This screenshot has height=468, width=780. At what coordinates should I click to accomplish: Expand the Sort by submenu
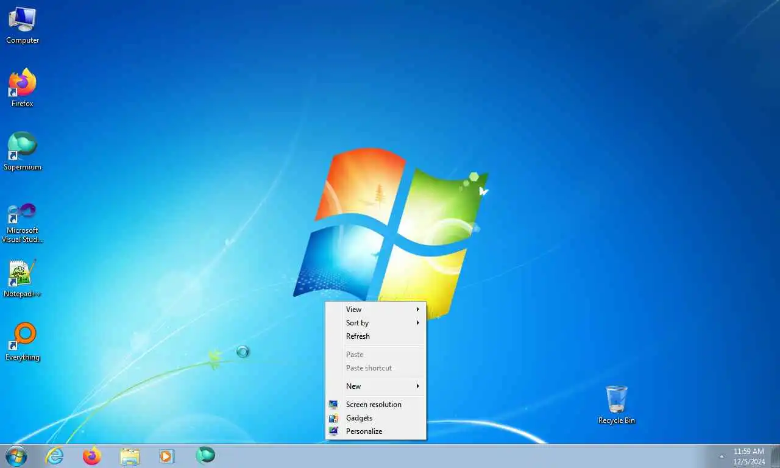pyautogui.click(x=375, y=323)
